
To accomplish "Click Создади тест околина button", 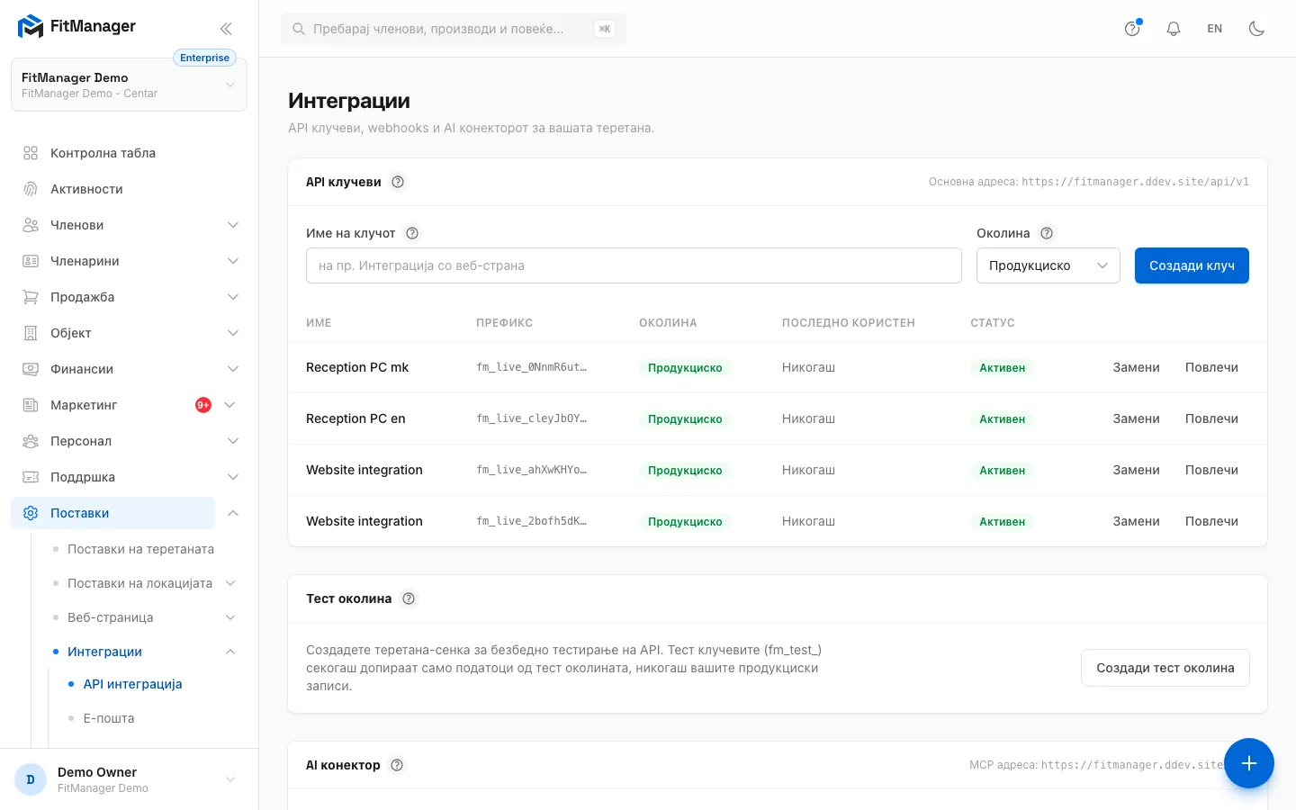I will click(1165, 668).
